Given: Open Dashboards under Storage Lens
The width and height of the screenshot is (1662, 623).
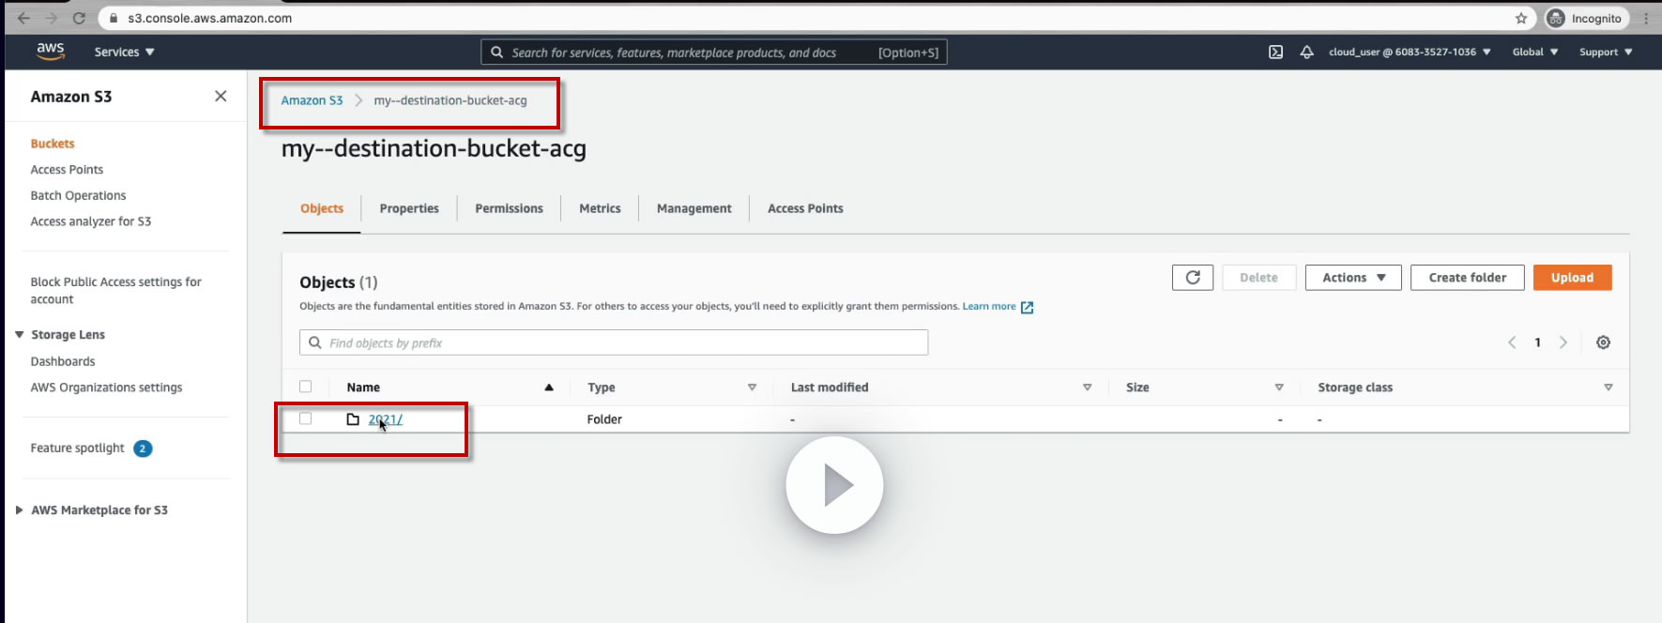Looking at the screenshot, I should point(63,361).
